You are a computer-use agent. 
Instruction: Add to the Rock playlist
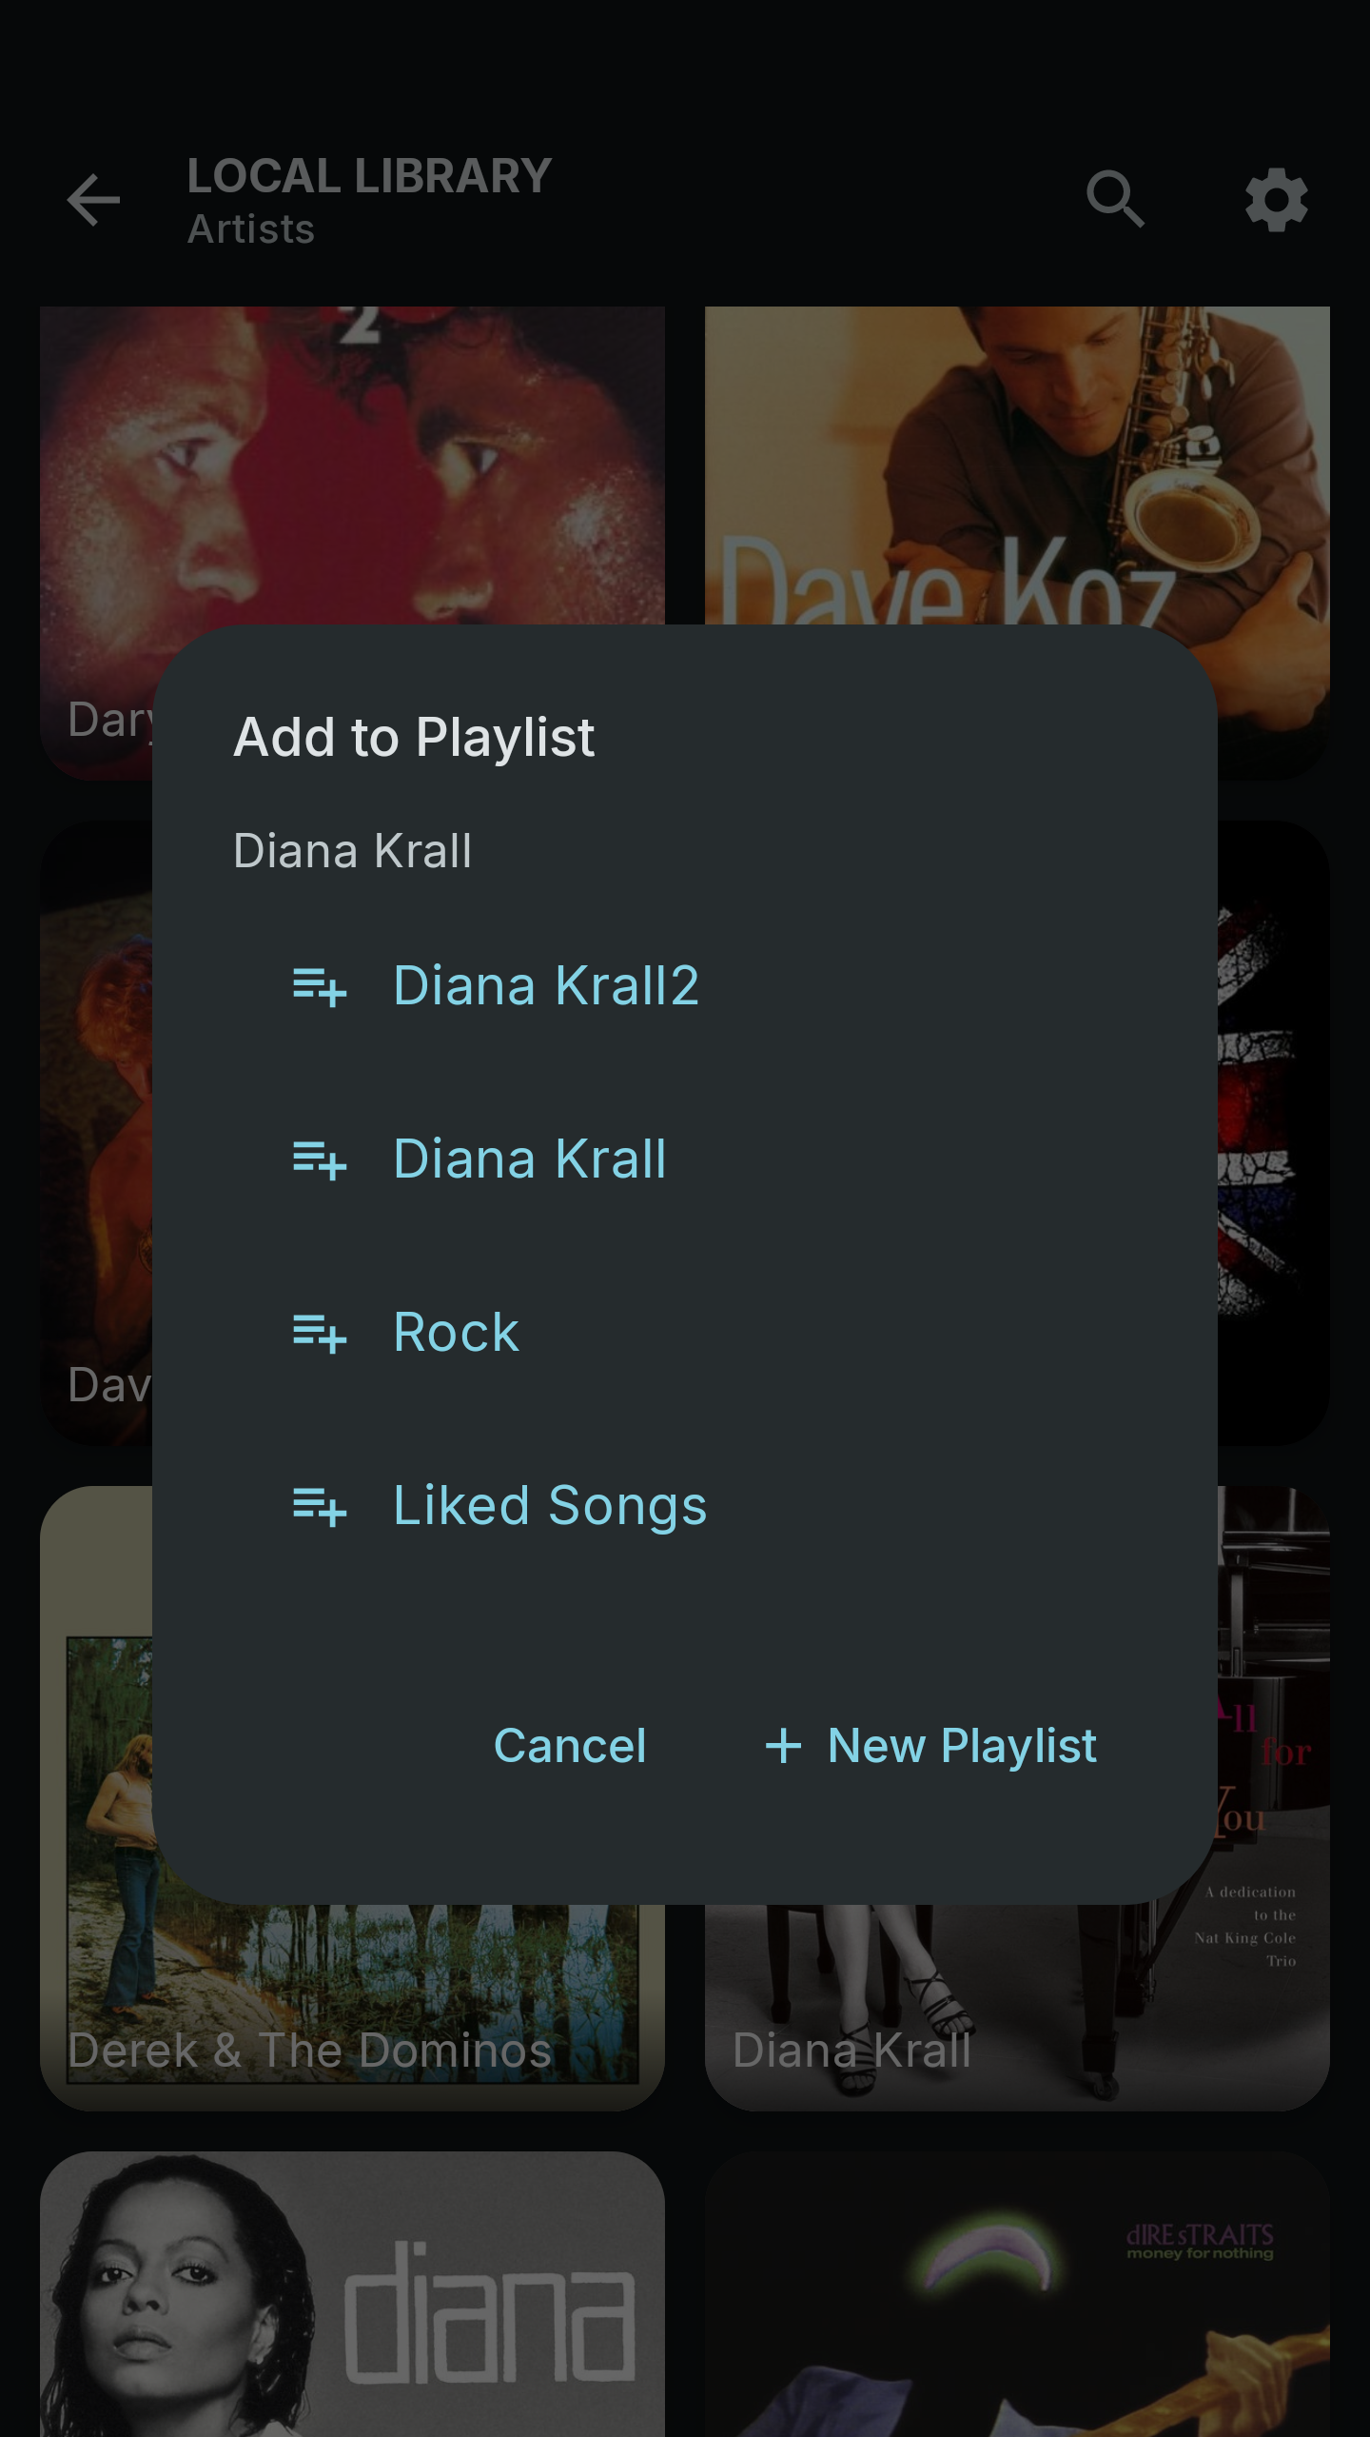(x=457, y=1333)
